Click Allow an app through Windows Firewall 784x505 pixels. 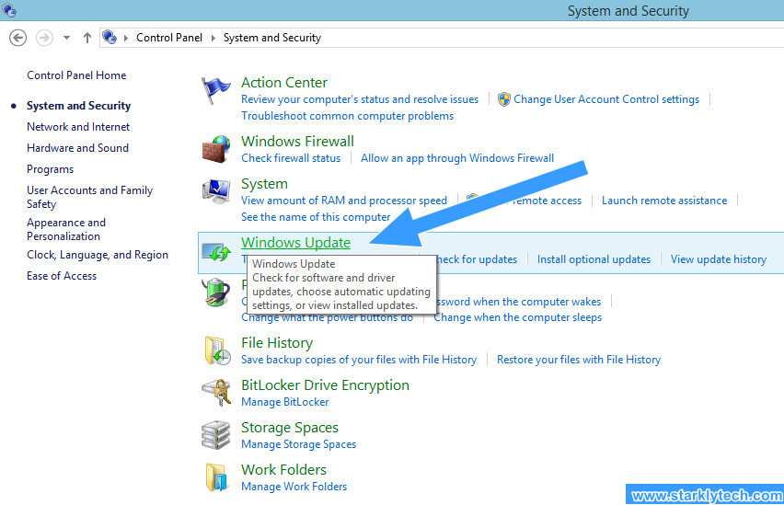(x=457, y=158)
